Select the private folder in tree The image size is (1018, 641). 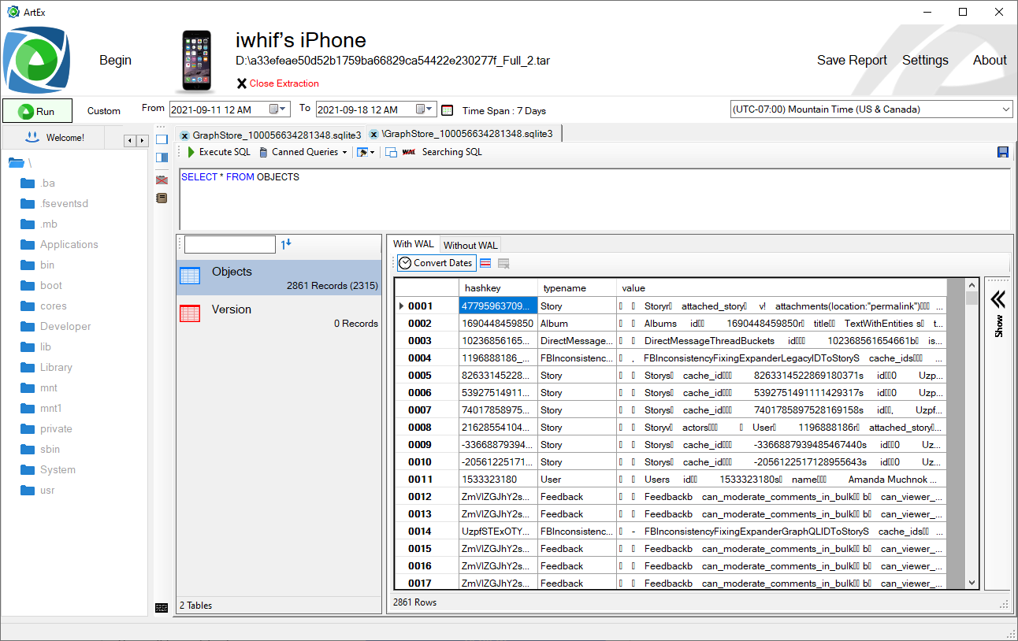[x=46, y=429]
